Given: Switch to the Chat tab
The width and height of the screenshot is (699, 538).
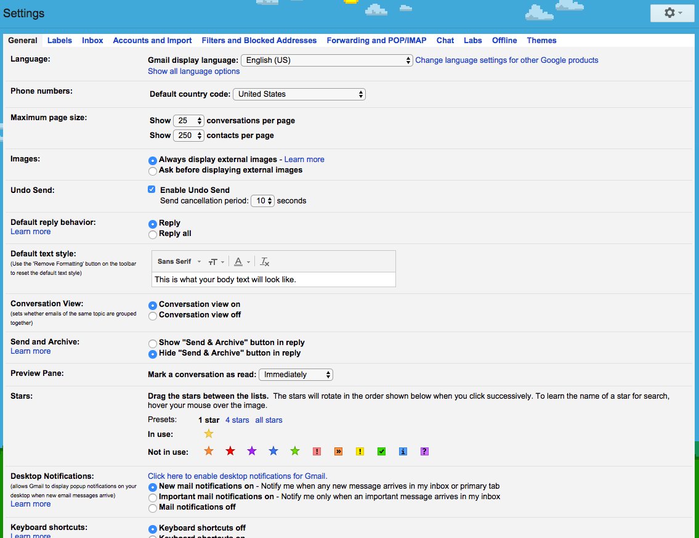Looking at the screenshot, I should pos(445,40).
